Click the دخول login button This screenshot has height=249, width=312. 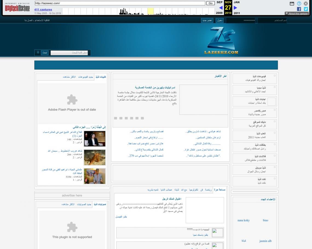[x=220, y=20]
